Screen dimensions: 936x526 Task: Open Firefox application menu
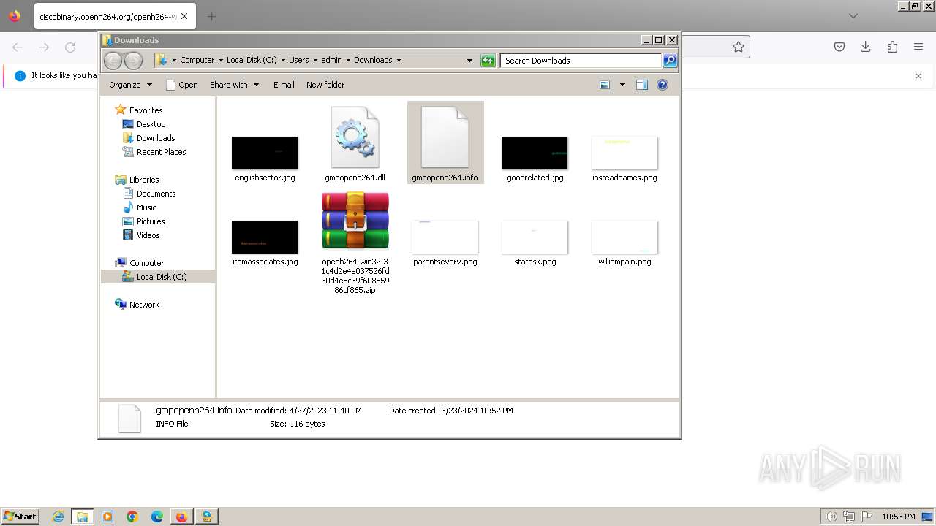918,47
